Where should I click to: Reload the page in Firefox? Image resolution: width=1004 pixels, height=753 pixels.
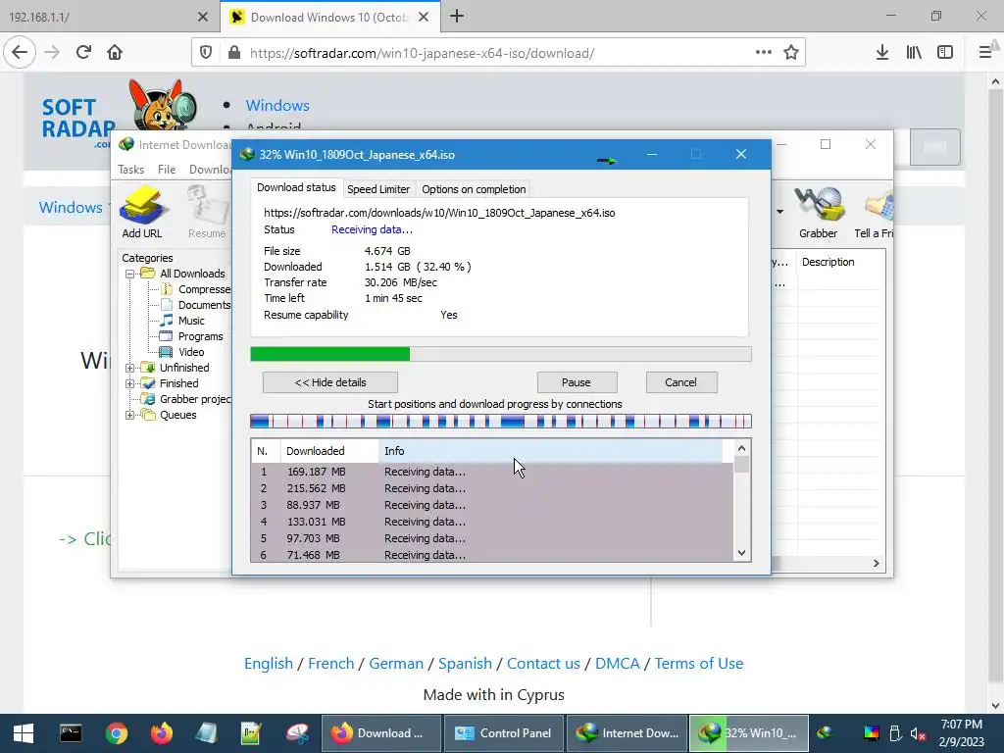pyautogui.click(x=83, y=52)
